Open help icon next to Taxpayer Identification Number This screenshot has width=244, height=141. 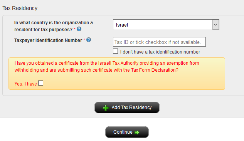(89, 40)
